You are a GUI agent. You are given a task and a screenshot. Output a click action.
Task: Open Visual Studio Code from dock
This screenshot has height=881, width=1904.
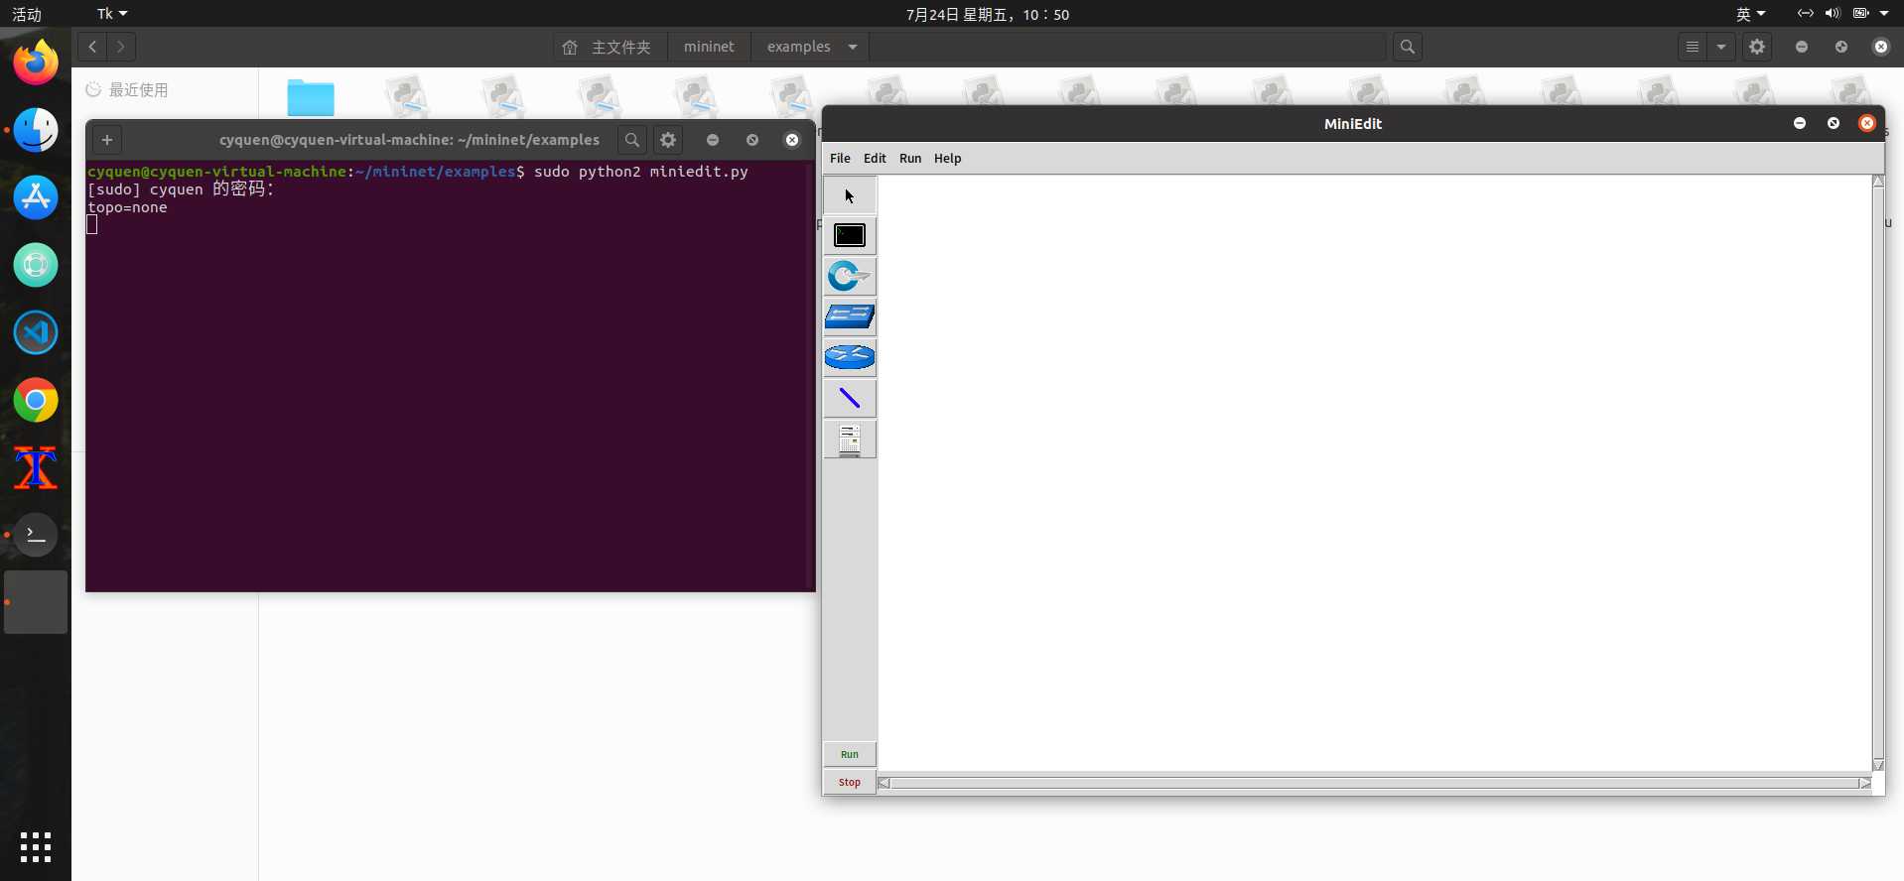click(x=36, y=332)
